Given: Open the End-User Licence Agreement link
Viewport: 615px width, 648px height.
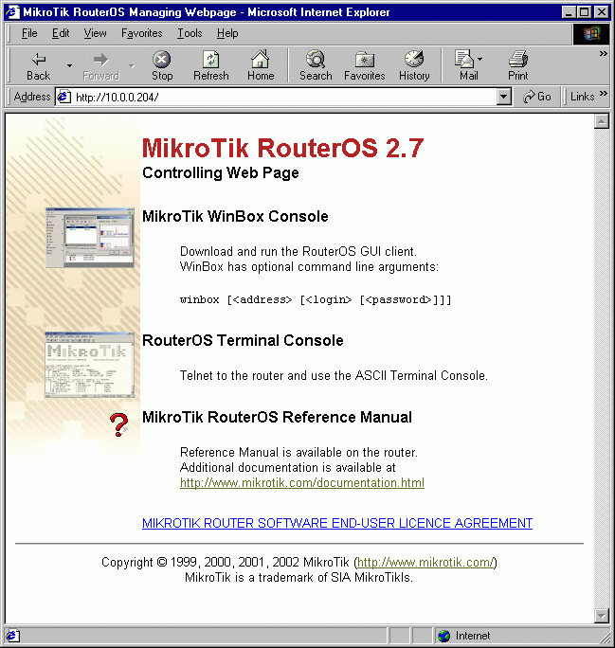Looking at the screenshot, I should click(337, 523).
